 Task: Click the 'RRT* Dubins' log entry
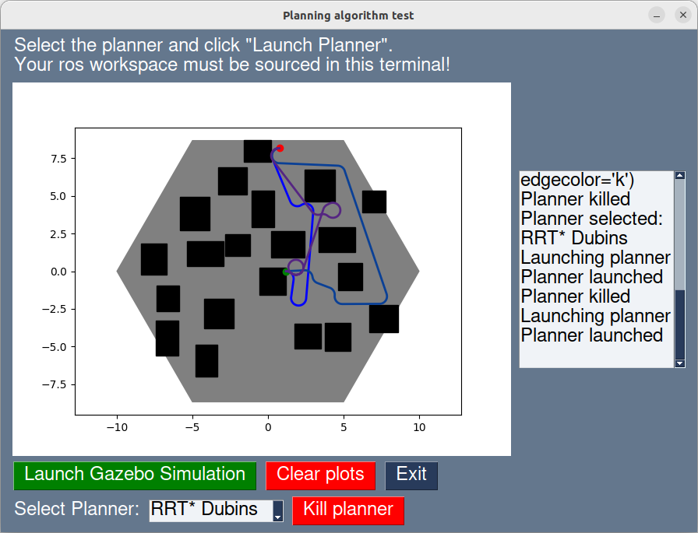[574, 238]
